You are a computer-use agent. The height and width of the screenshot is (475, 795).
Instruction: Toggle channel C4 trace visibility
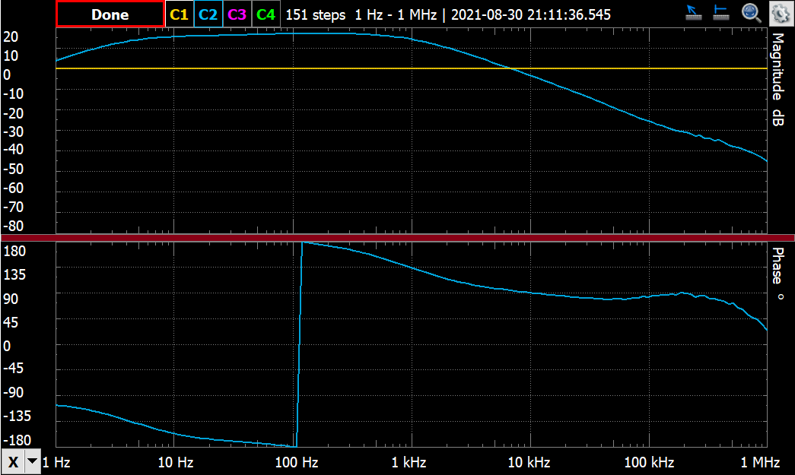pos(266,14)
